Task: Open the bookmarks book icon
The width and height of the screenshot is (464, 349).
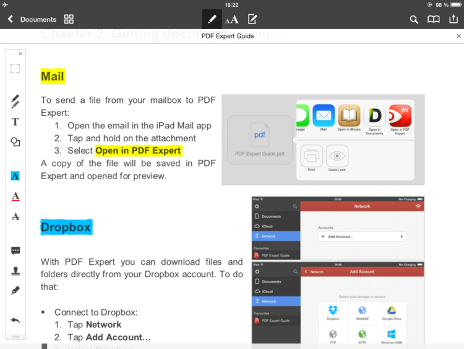Action: 434,20
